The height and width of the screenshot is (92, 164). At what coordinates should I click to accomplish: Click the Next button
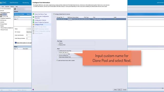coord(120,89)
